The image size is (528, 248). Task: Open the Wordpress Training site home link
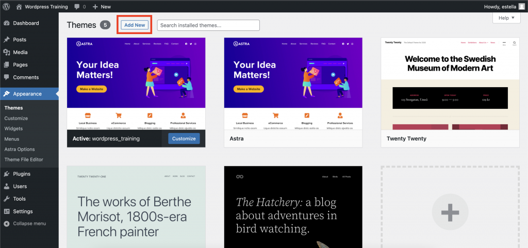[x=42, y=6]
